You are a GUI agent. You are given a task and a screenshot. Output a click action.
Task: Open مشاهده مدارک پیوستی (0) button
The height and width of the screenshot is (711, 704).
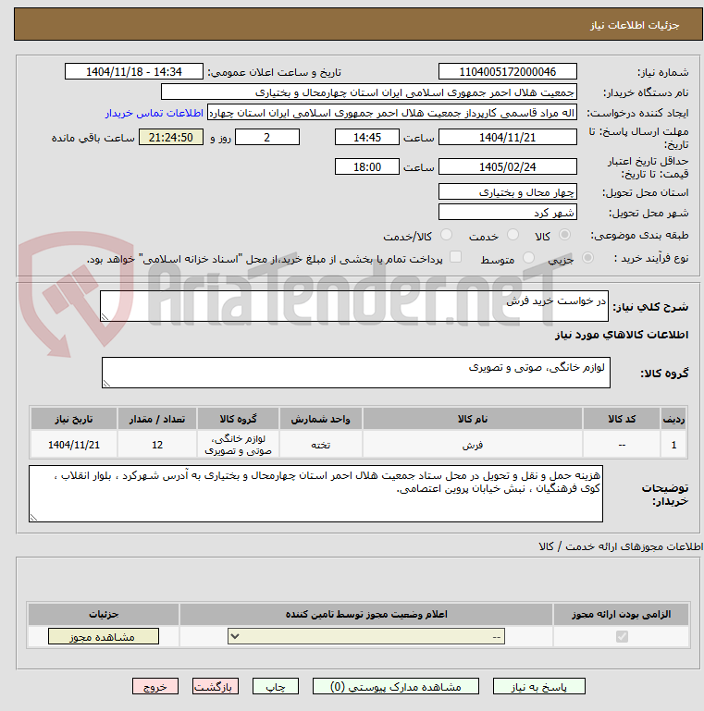(x=396, y=687)
